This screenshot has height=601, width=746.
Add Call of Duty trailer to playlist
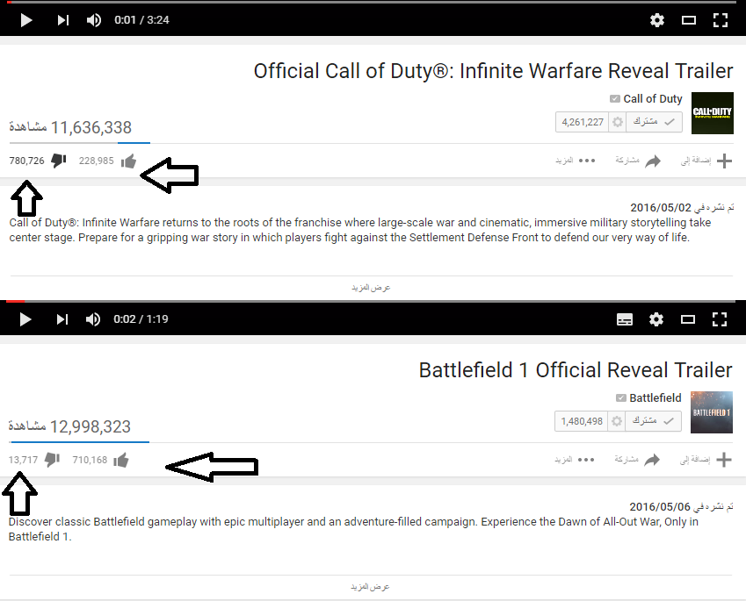pos(706,161)
